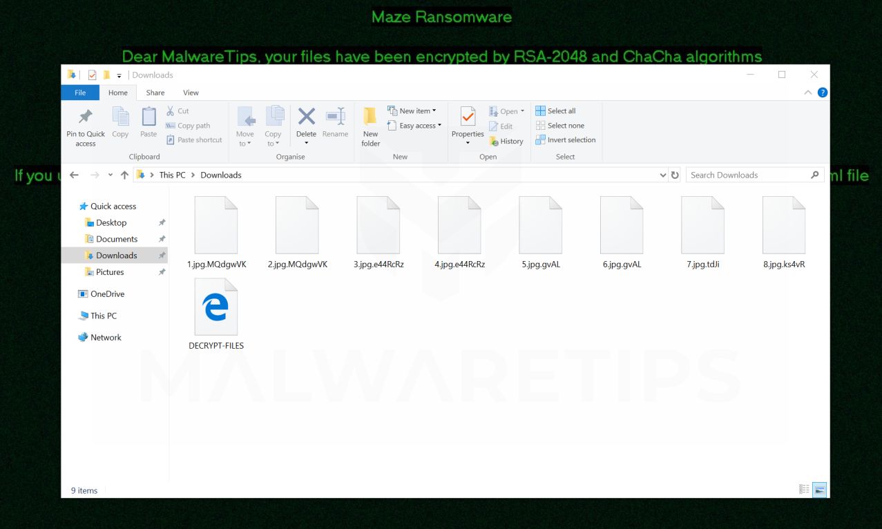This screenshot has width=882, height=529.
Task: Open the Move to dropdown
Action: click(x=245, y=126)
